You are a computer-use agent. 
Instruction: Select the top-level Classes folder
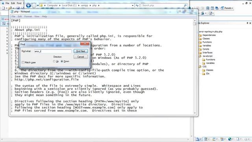(206, 39)
